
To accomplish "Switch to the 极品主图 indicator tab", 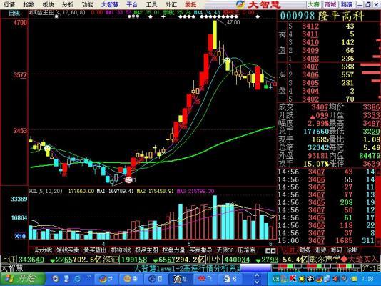I will point(146,250).
